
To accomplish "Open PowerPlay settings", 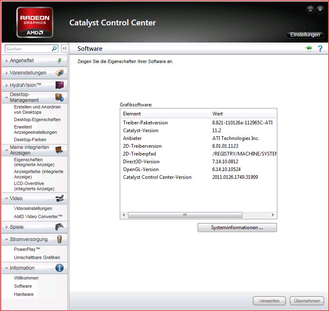I will (x=27, y=249).
